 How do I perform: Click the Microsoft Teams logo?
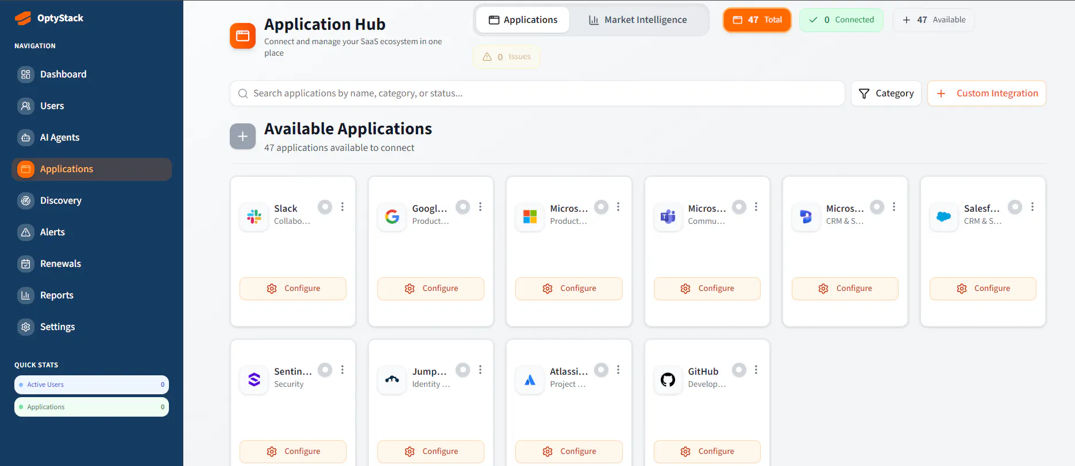pyautogui.click(x=668, y=216)
